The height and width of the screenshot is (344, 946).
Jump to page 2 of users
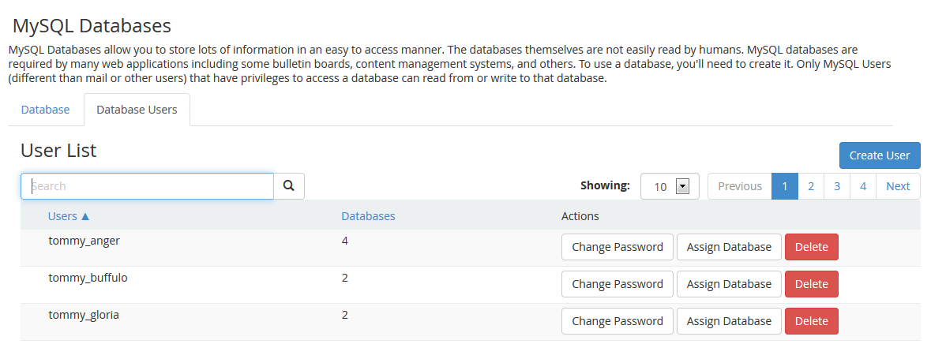tap(811, 186)
